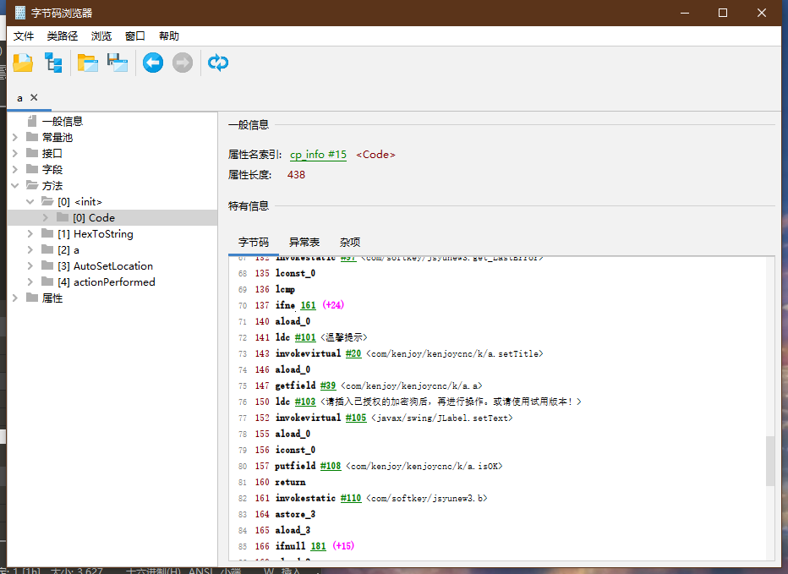Expand the 字段 tree node

(15, 169)
